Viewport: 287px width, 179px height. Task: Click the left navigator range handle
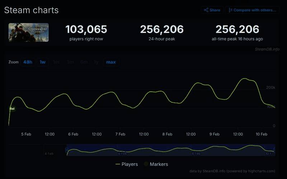click(67, 150)
